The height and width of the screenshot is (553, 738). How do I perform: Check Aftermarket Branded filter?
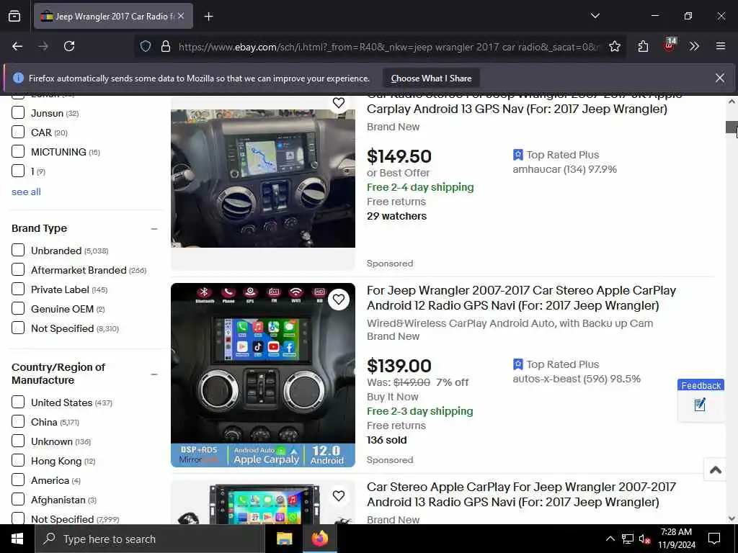[x=18, y=269]
